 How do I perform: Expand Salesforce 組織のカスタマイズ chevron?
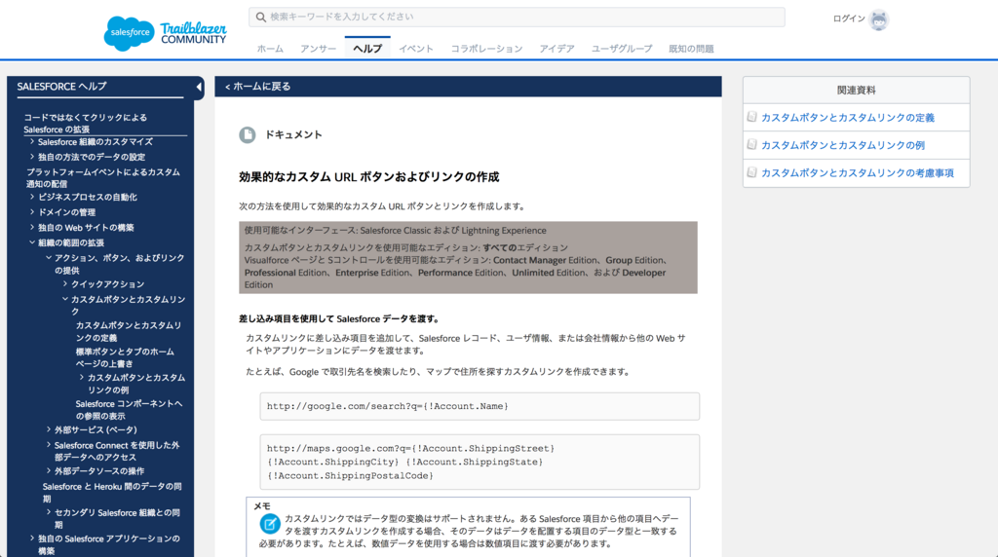coord(32,142)
